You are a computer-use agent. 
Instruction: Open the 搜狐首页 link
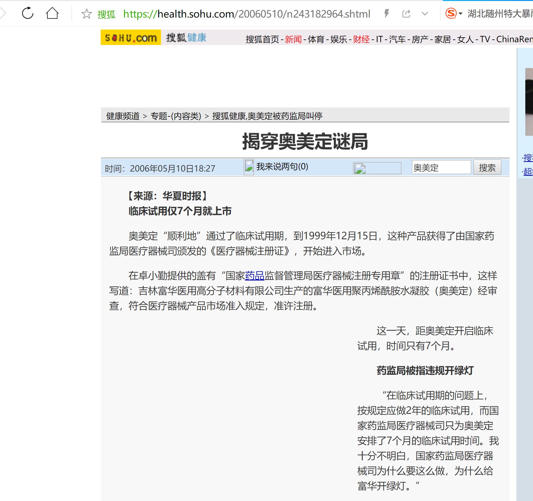point(262,39)
